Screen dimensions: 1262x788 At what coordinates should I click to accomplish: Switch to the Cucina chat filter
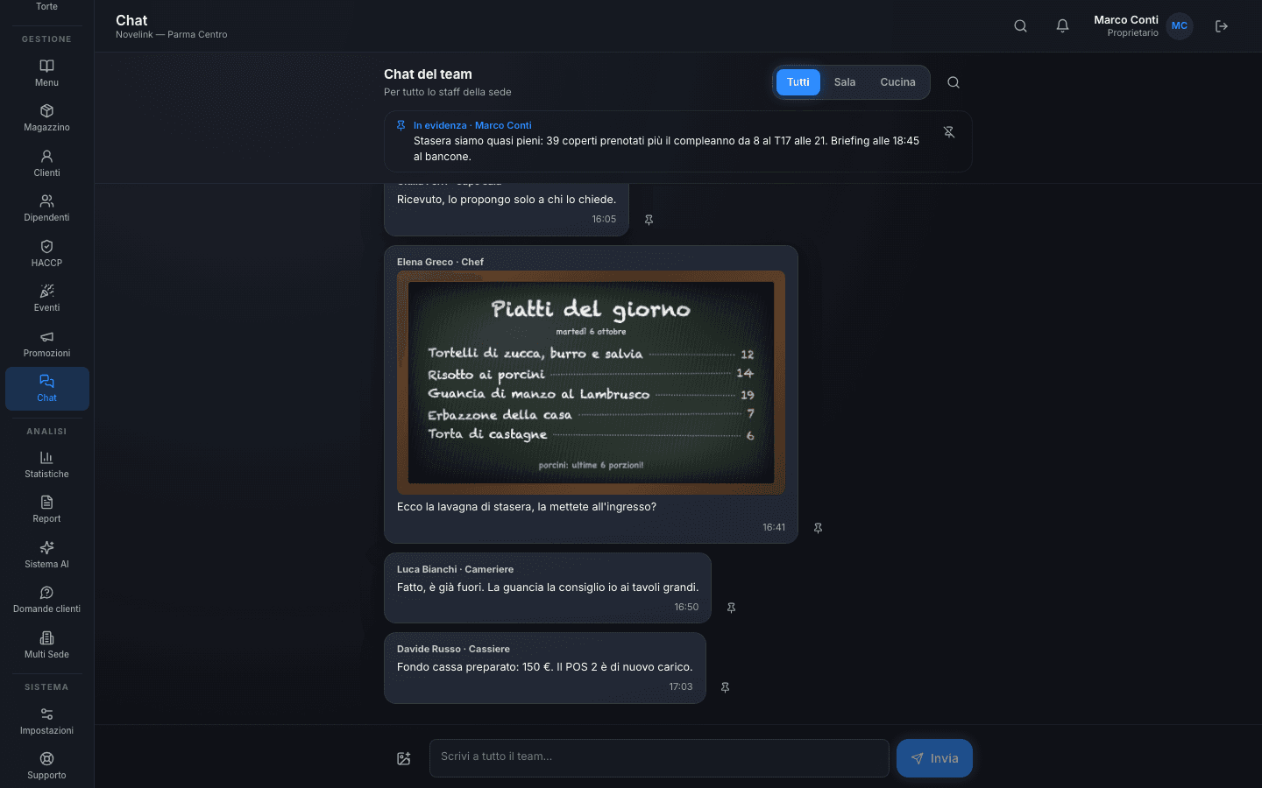[897, 82]
